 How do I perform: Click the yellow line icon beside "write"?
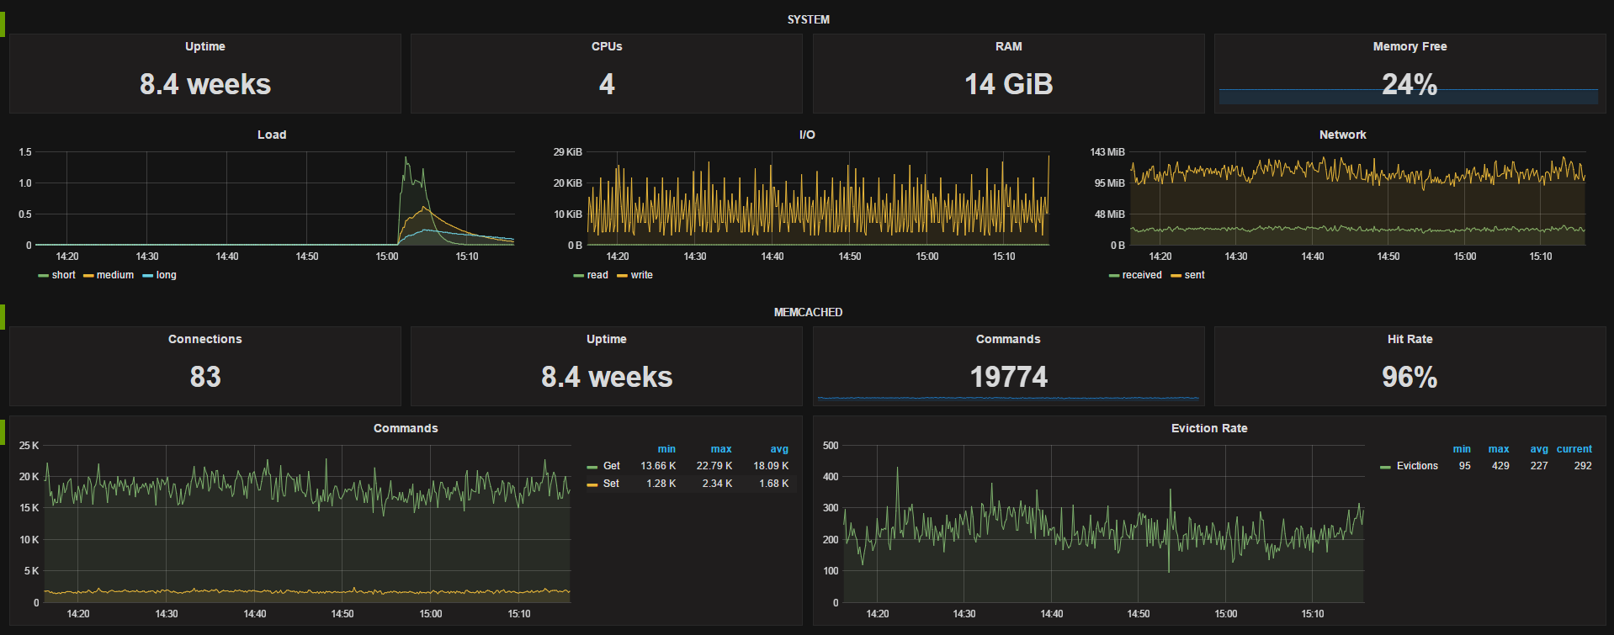pyautogui.click(x=622, y=276)
